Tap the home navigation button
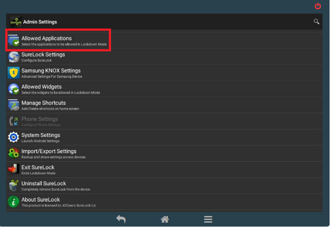Screen dimensions: 330x227 coord(165,219)
